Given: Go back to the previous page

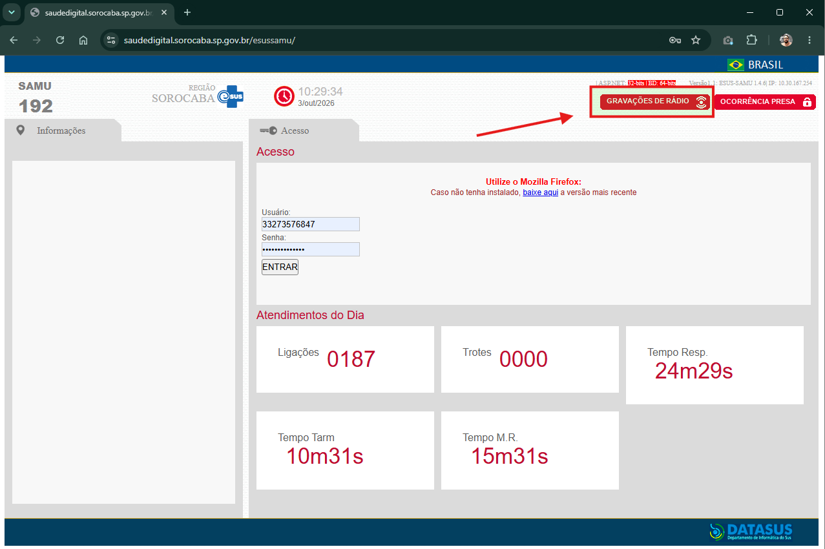Looking at the screenshot, I should pos(14,40).
